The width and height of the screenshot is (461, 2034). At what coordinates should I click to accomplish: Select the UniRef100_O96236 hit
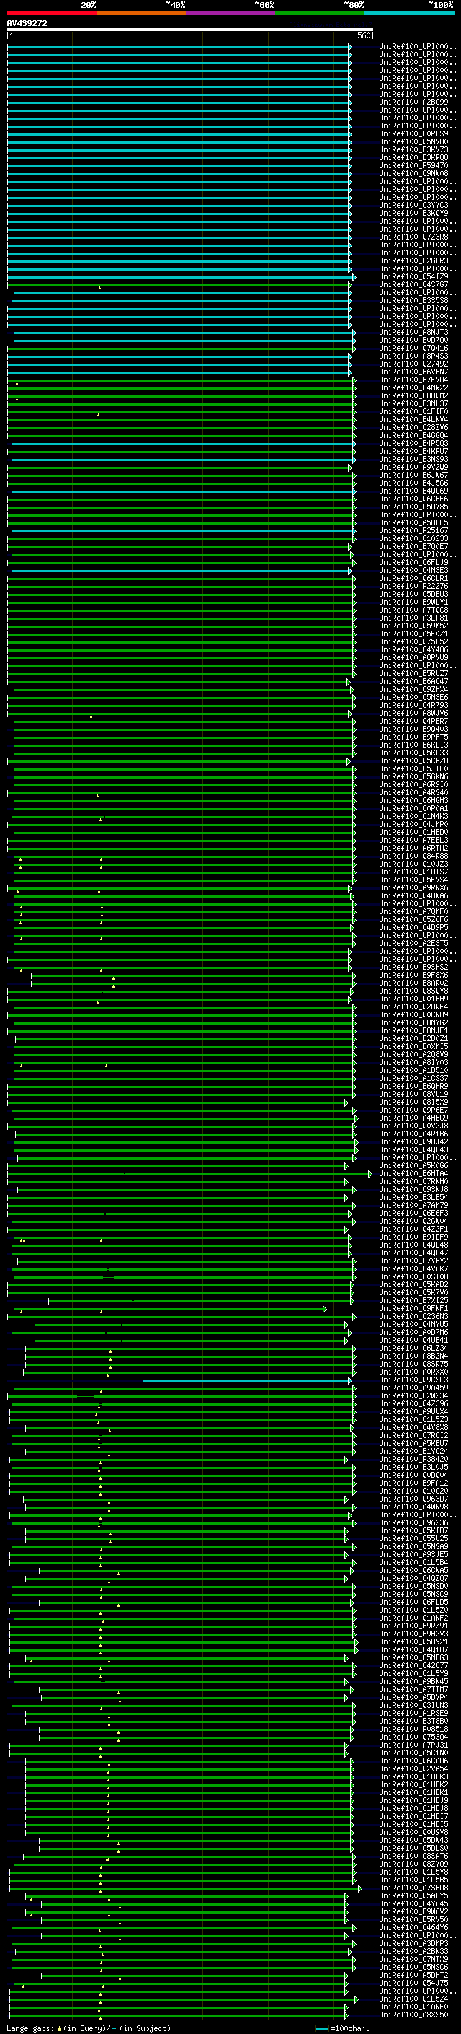(413, 1523)
